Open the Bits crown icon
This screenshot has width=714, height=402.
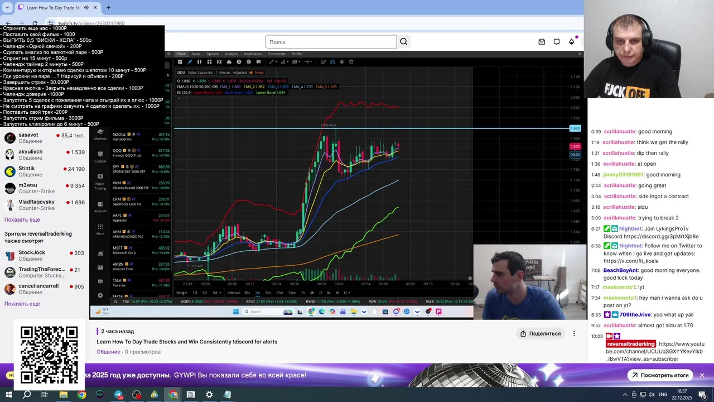[x=572, y=42]
